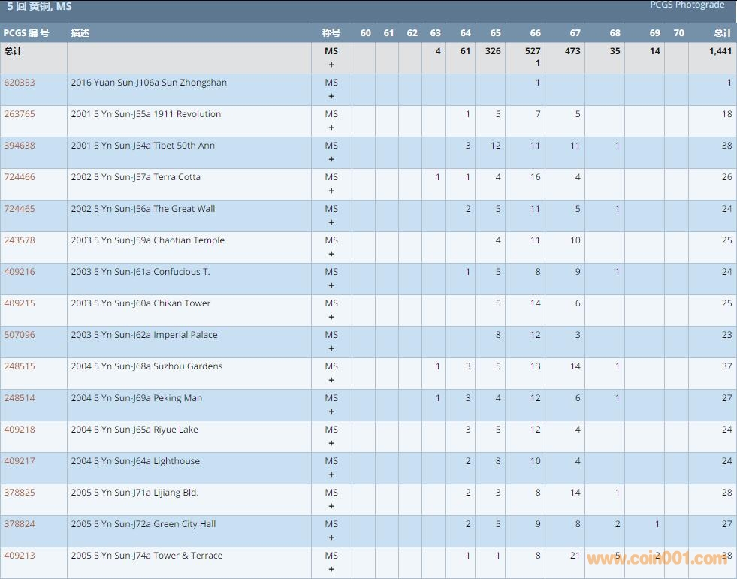The width and height of the screenshot is (737, 579).
Task: Follow the 507096 coin number link
Action: coord(20,335)
